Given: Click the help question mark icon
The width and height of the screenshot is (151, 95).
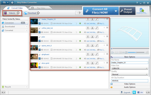Looking at the screenshot, I should 137,3.
